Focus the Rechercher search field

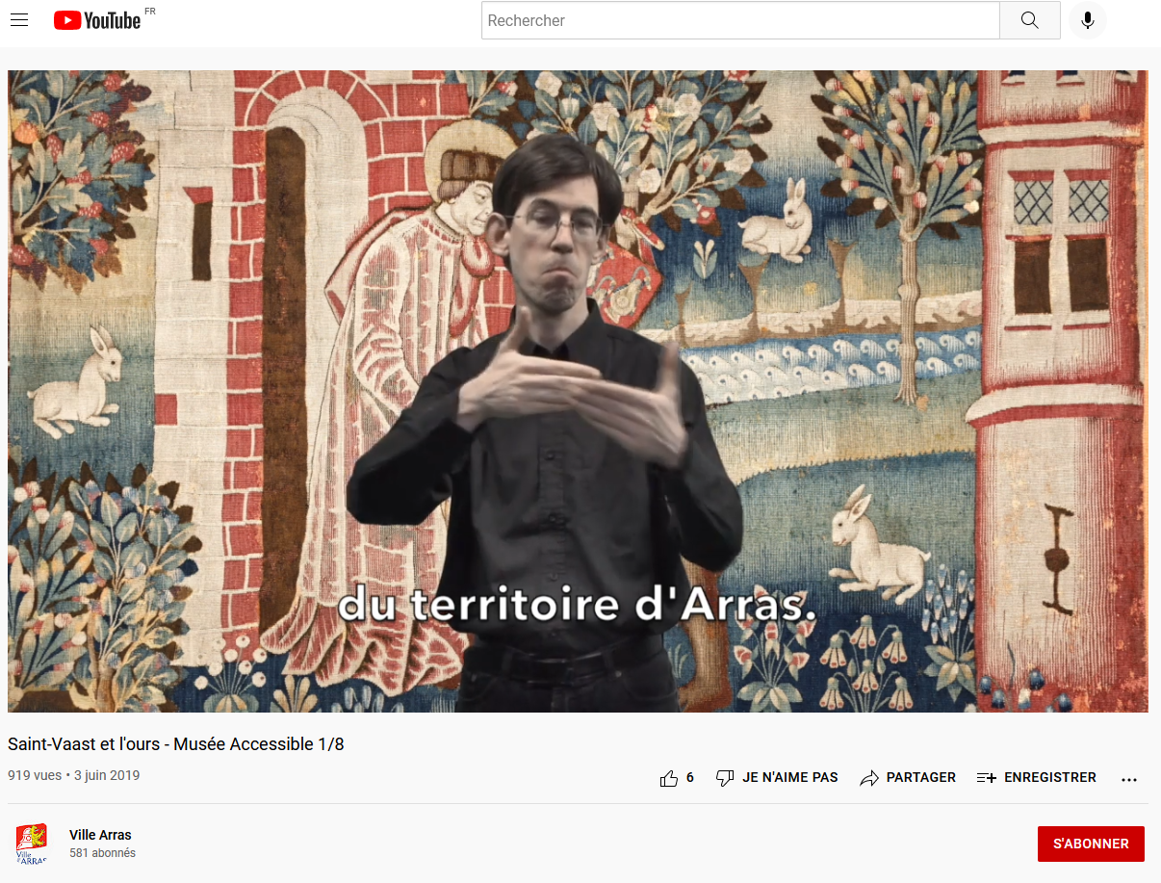(739, 20)
